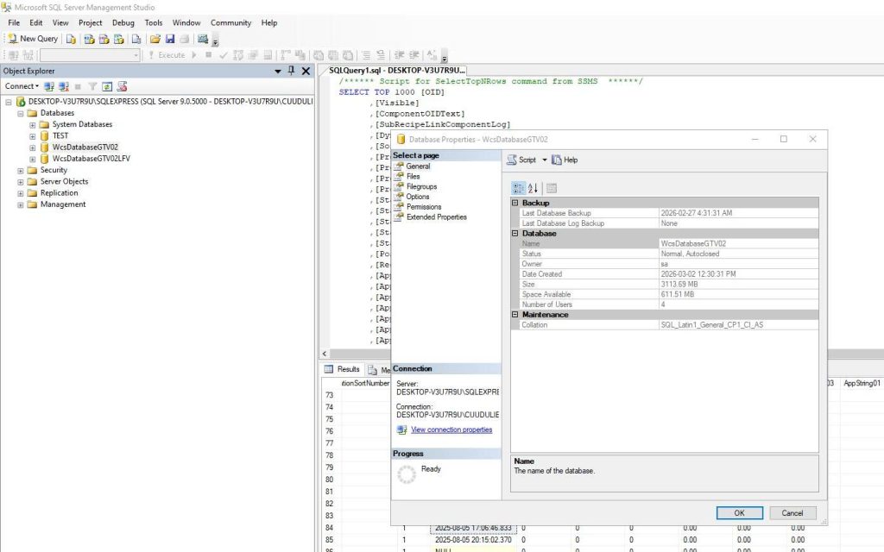Click the Activity Monitor toolbar icon
The image size is (884, 552).
pyautogui.click(x=202, y=39)
